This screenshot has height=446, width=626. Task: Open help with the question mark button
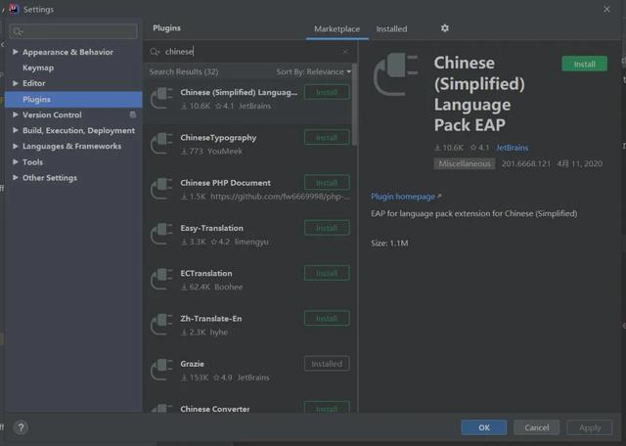click(22, 427)
